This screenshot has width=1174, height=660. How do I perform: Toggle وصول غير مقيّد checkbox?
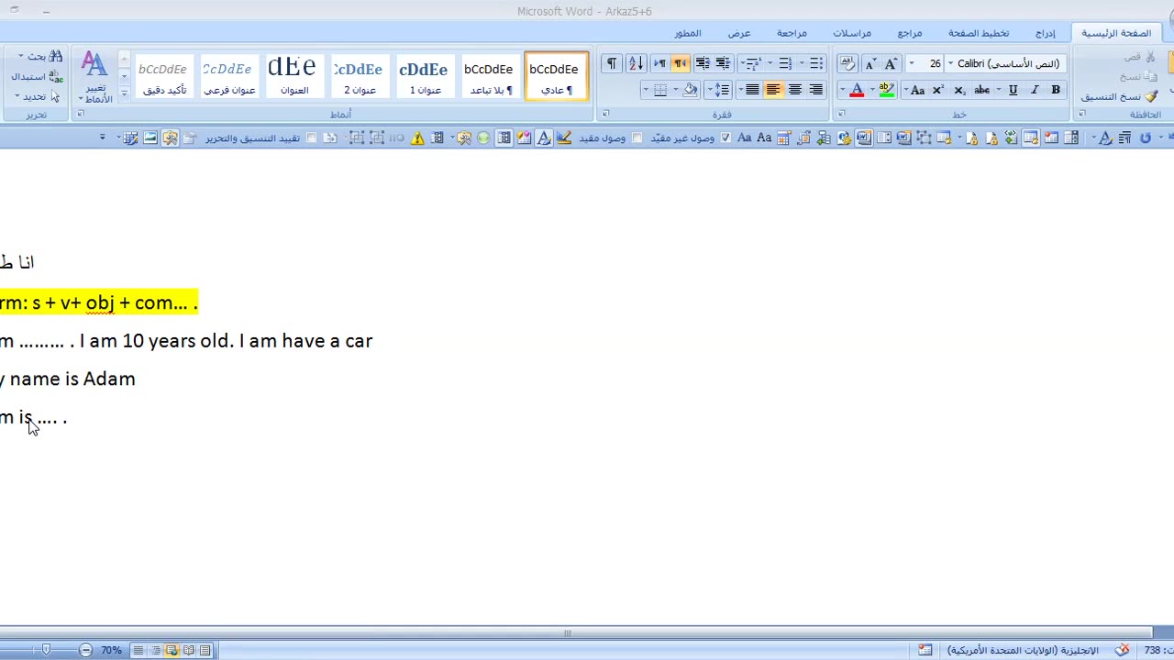(726, 137)
